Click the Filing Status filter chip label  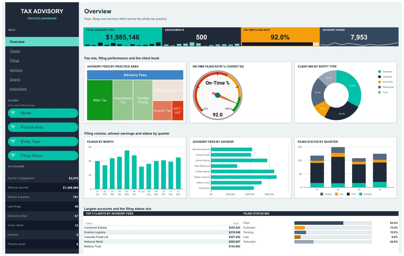(32, 156)
